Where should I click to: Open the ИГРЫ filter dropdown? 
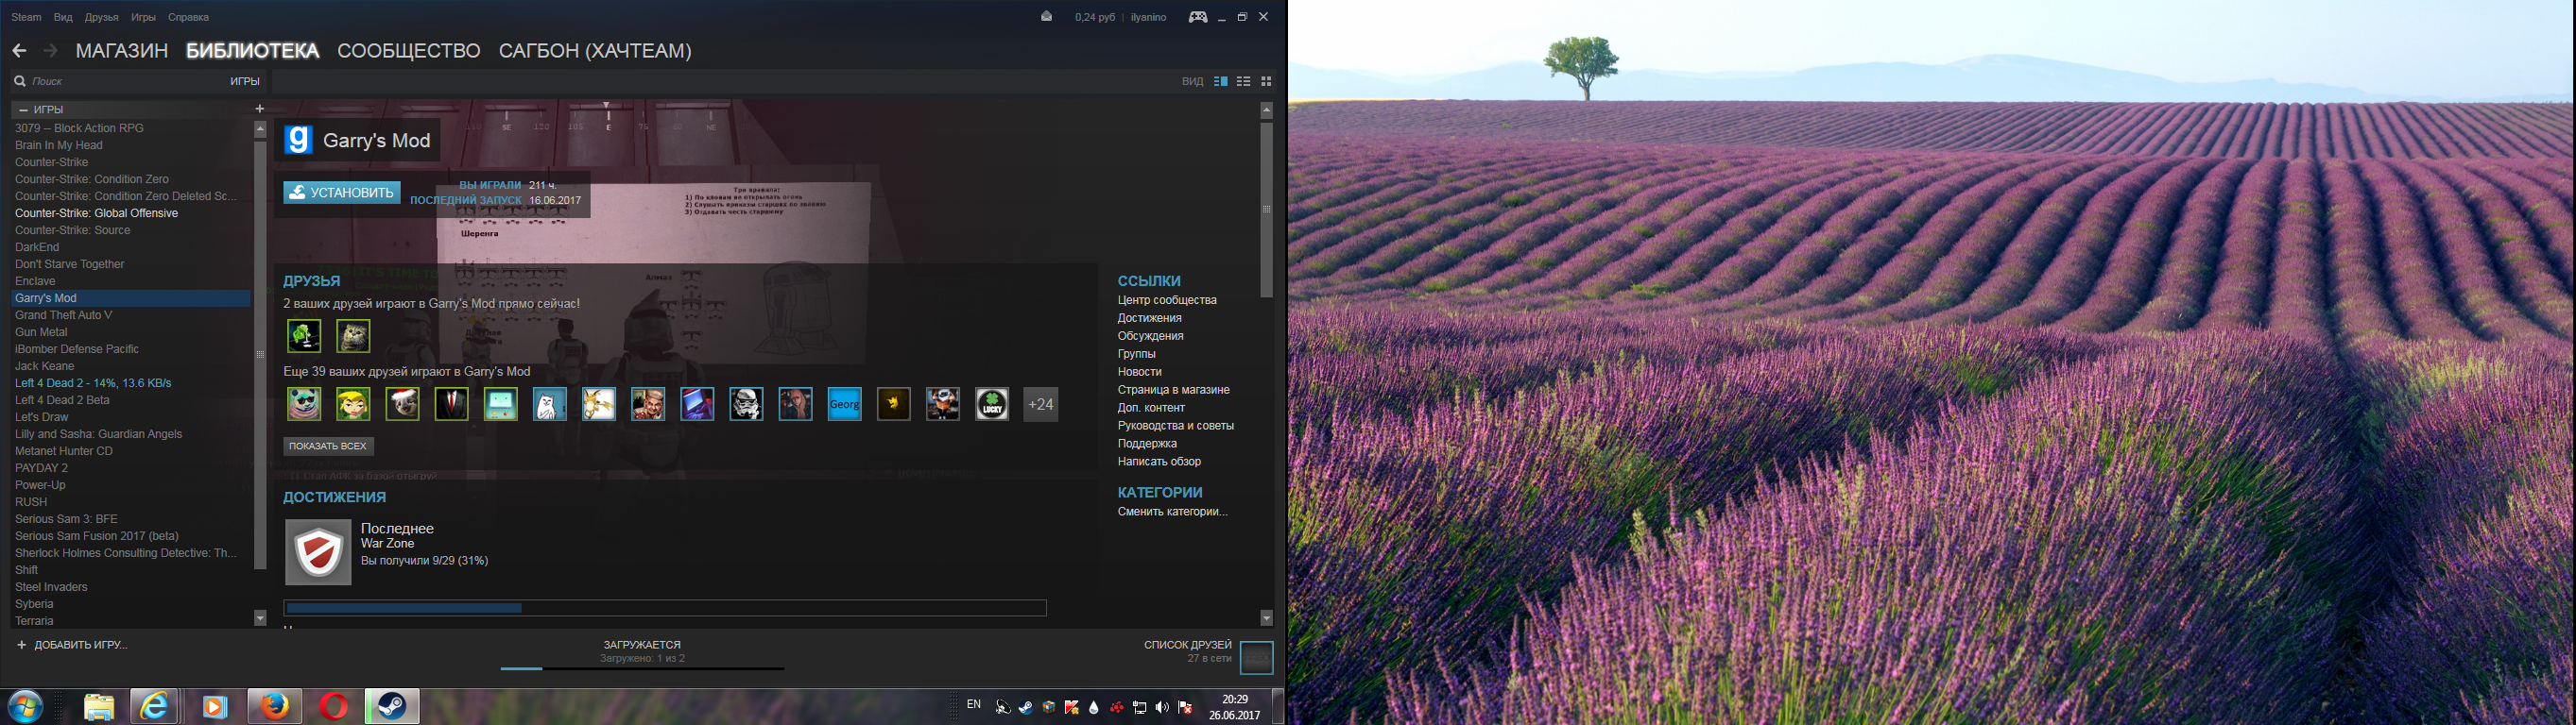click(x=245, y=81)
